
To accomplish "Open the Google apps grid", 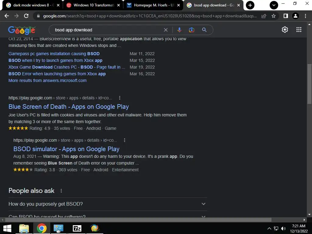I will point(299,30).
